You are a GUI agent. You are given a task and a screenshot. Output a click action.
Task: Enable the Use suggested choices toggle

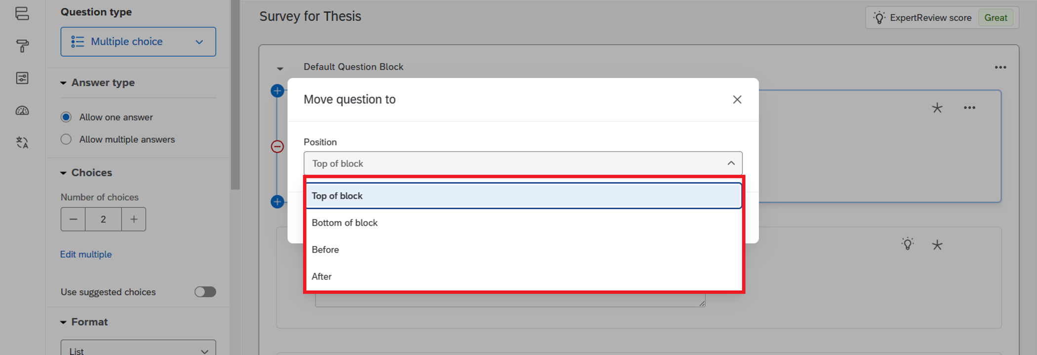[x=205, y=292]
